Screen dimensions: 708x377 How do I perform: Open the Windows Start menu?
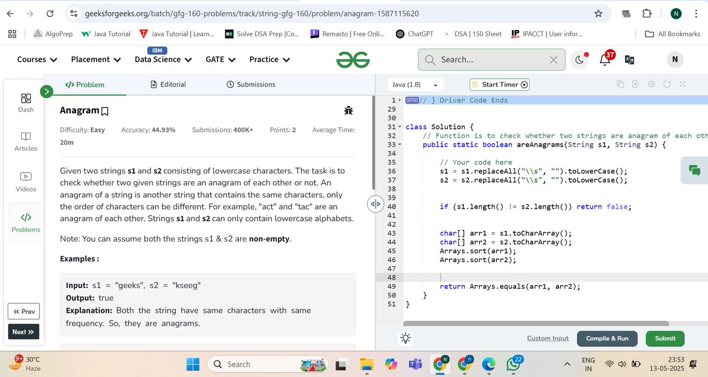pyautogui.click(x=192, y=364)
